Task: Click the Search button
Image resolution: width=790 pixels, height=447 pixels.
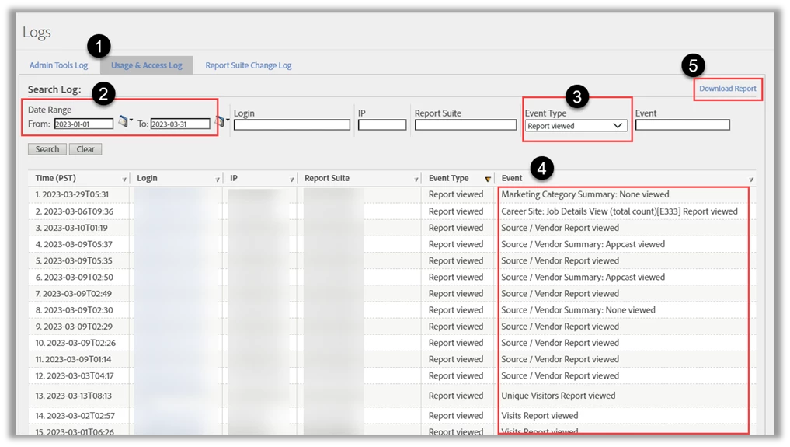Action: [47, 149]
